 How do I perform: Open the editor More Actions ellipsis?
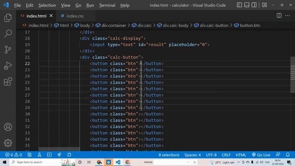click(288, 16)
